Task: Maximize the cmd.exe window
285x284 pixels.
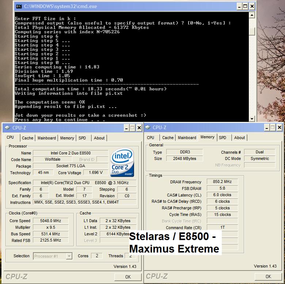Action: [x=246, y=7]
